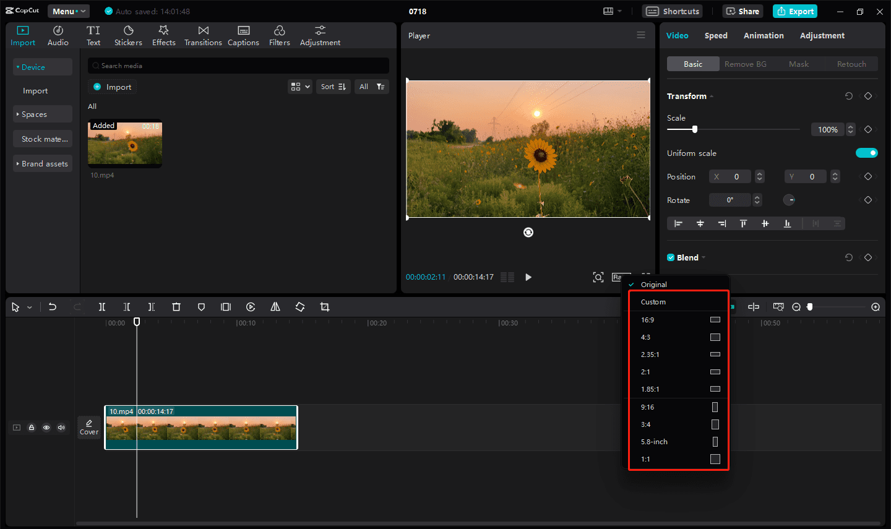Hide the video track with eye icon

click(46, 428)
